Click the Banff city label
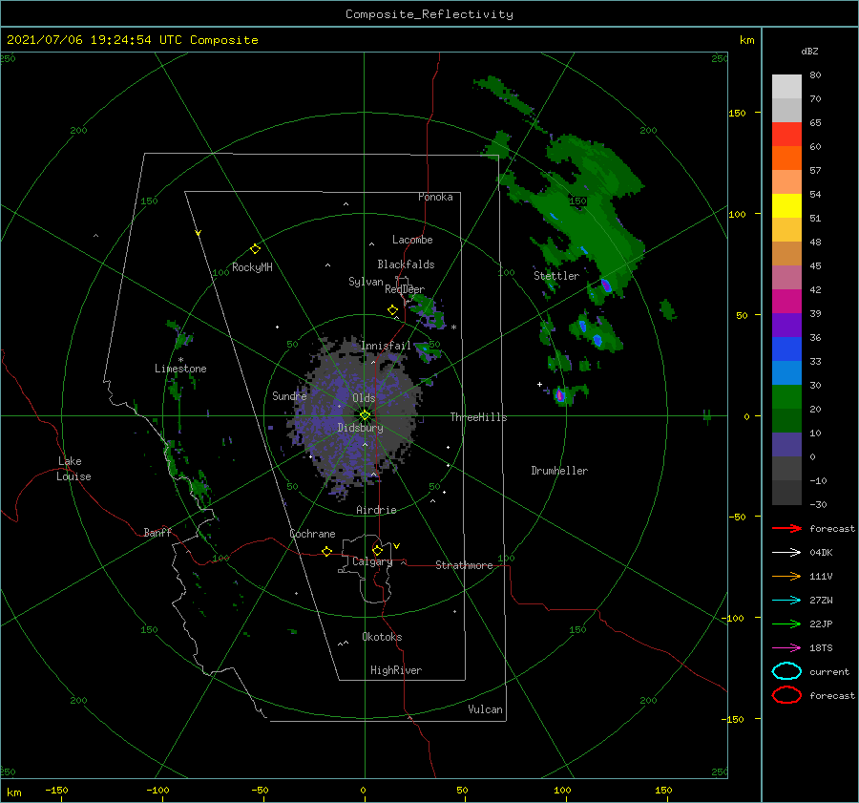 157,533
